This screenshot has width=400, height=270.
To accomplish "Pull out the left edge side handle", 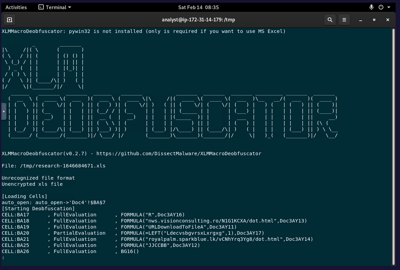I will tap(4, 111).
